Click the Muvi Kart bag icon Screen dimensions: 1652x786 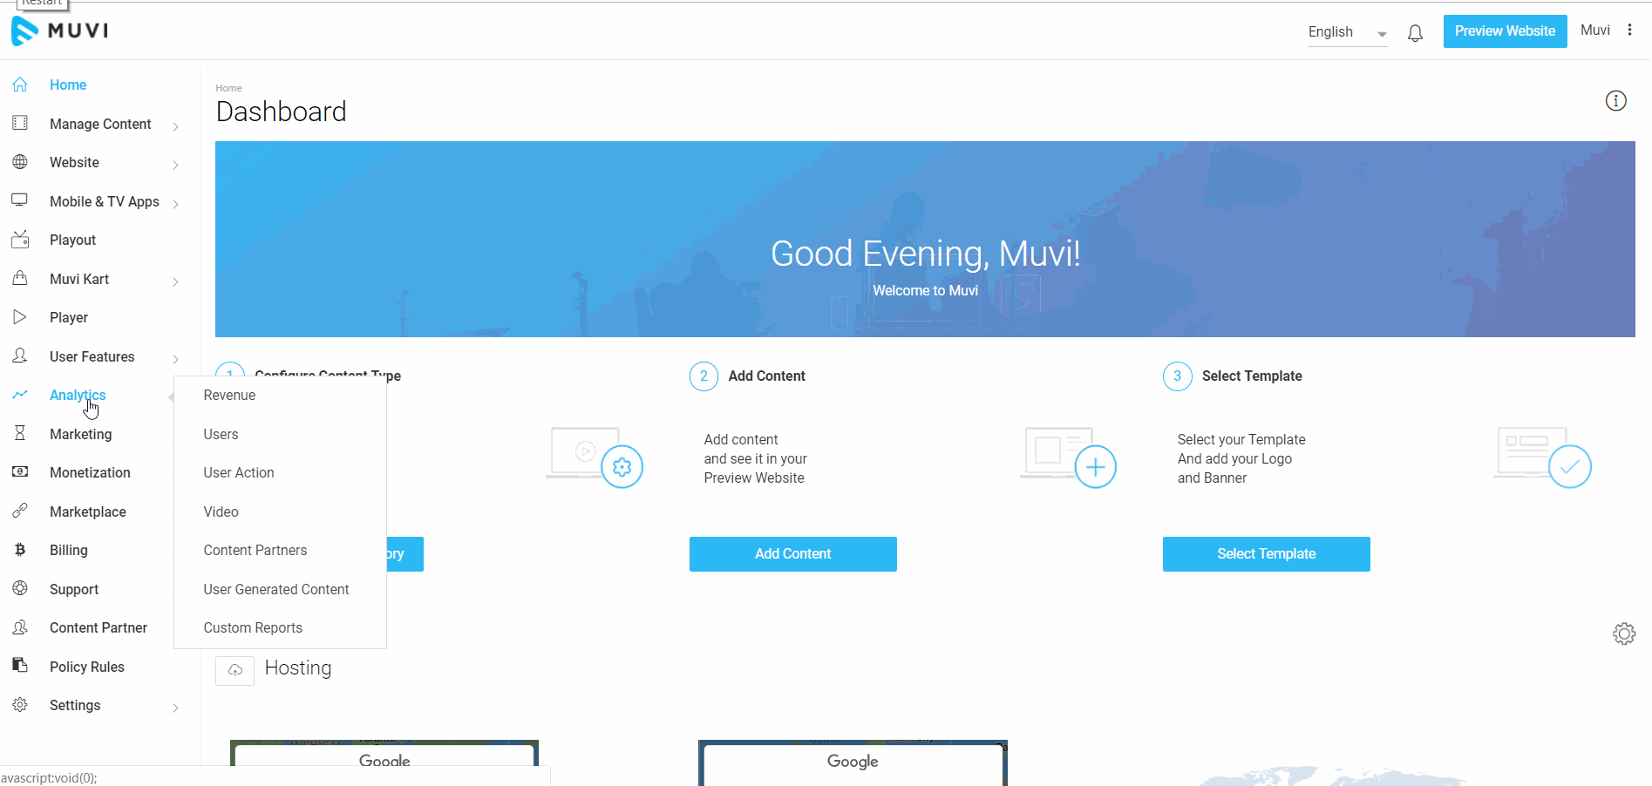[x=20, y=278]
